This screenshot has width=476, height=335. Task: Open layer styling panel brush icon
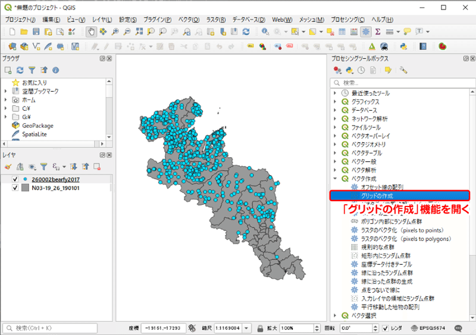pos(8,167)
